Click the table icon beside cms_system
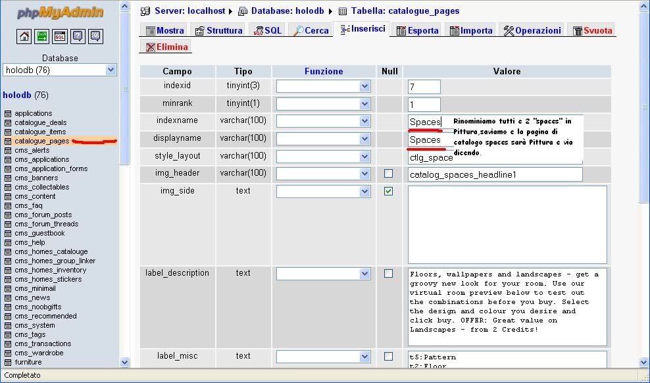The height and width of the screenshot is (383, 650). (7, 325)
